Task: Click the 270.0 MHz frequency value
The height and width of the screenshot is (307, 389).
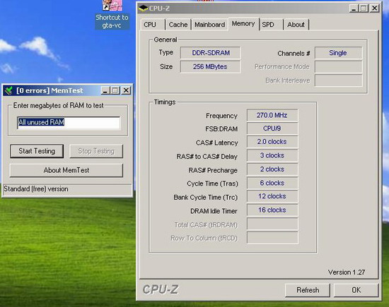Action: 272,115
